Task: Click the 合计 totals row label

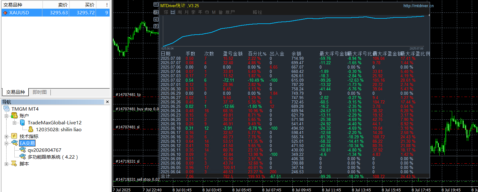Action: coord(165,176)
